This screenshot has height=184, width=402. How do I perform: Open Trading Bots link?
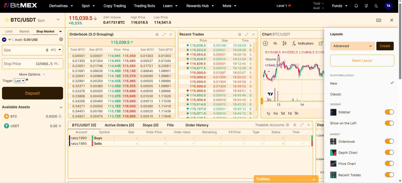[144, 6]
